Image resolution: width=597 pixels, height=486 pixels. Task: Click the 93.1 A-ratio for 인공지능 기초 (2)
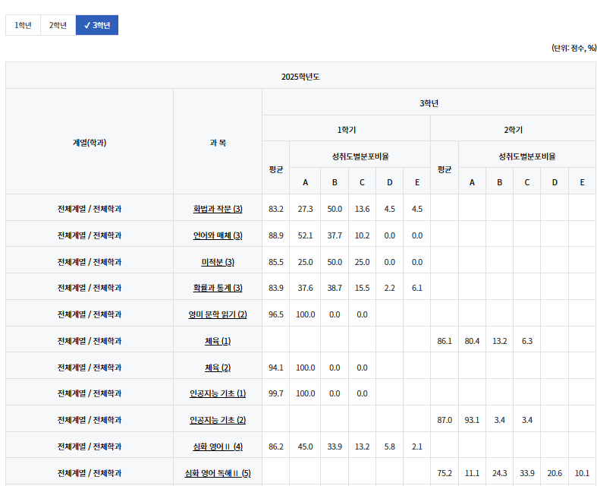472,420
